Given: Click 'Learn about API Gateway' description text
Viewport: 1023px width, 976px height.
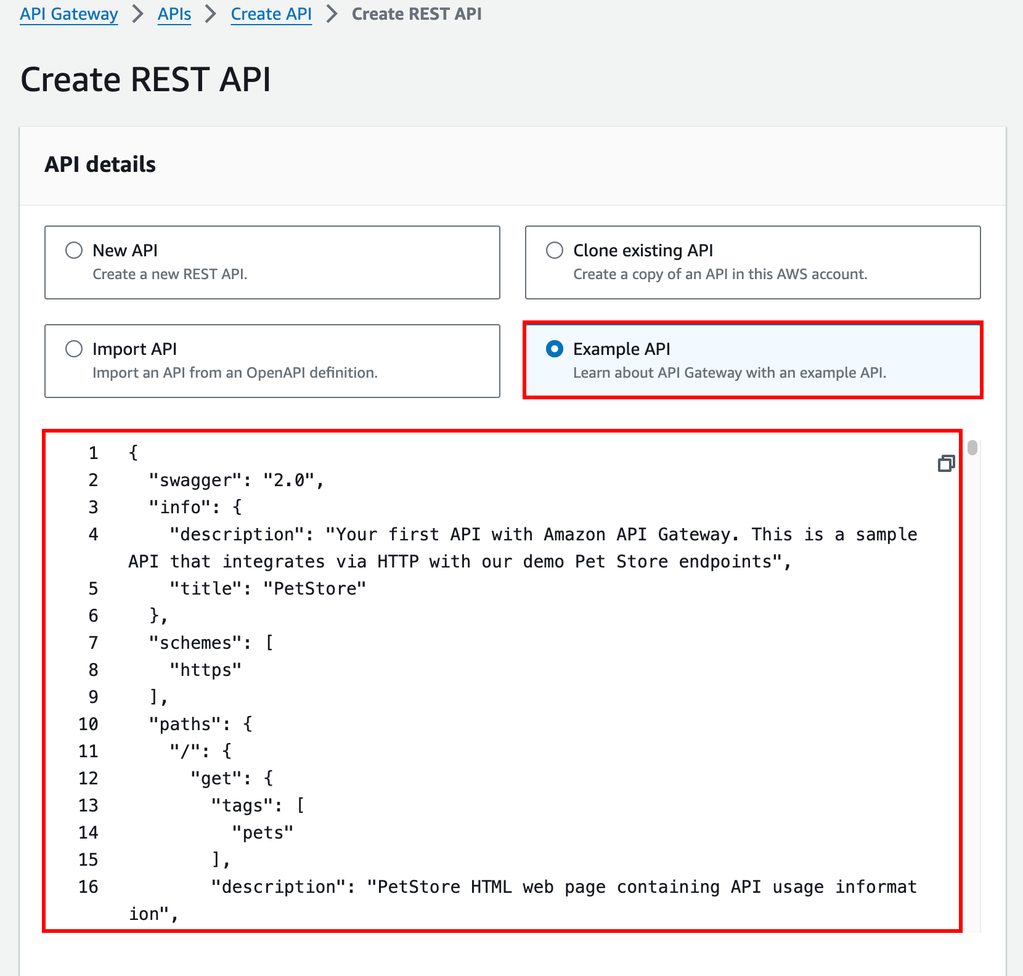Looking at the screenshot, I should 730,373.
